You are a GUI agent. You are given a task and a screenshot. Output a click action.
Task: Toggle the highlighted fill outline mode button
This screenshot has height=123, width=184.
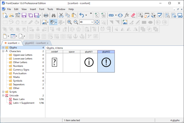[52, 22]
